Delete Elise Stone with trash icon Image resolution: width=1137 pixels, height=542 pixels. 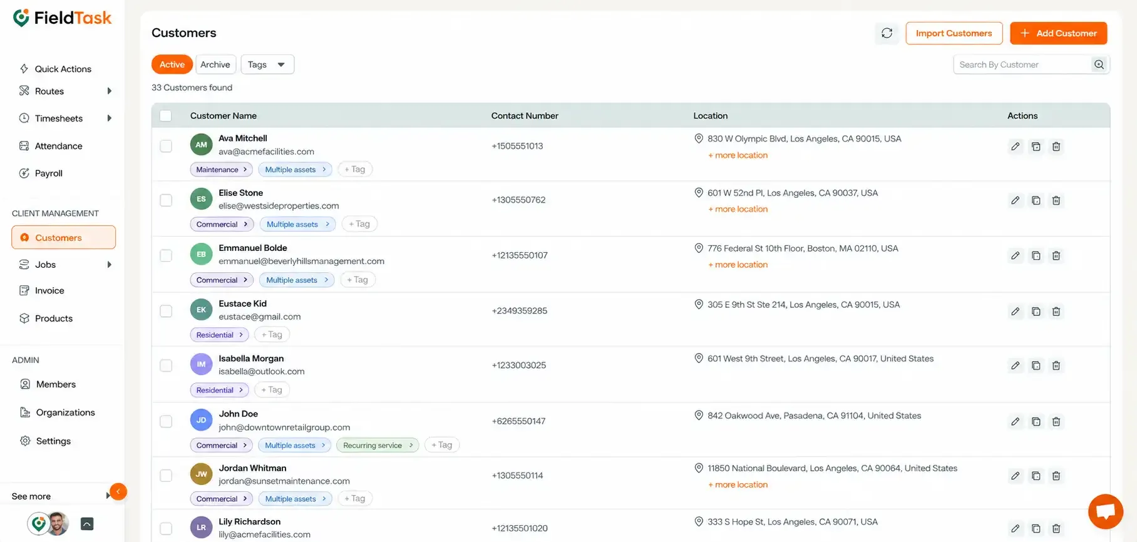tap(1056, 200)
